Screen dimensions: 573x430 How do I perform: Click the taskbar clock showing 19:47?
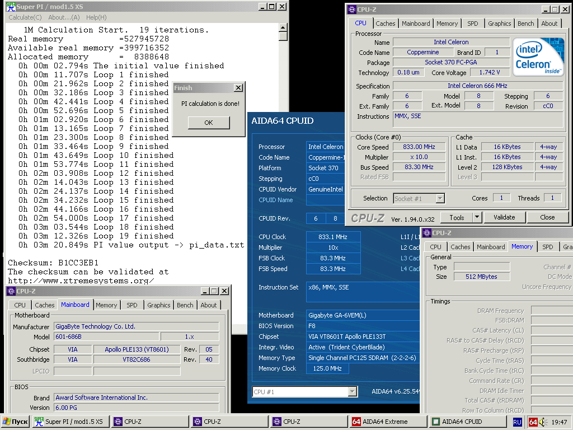(559, 422)
